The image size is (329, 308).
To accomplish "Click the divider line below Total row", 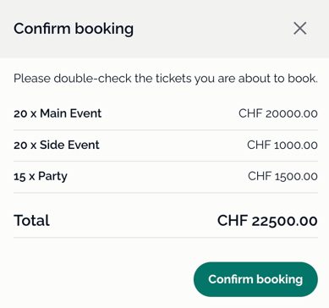I will click(x=166, y=238).
